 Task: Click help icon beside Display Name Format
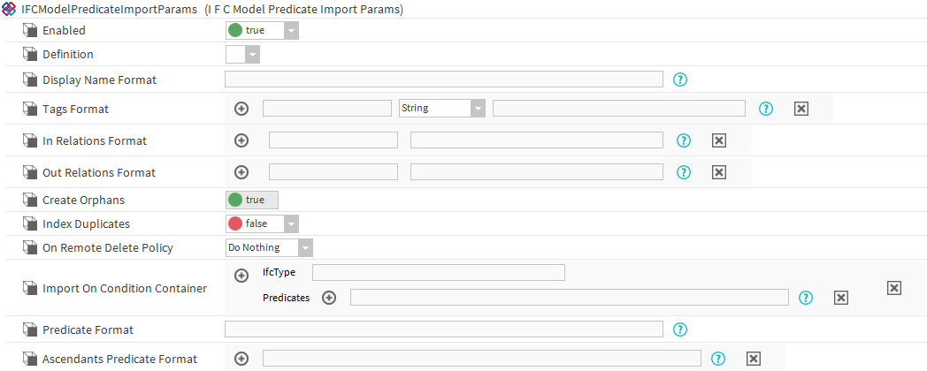(x=680, y=79)
